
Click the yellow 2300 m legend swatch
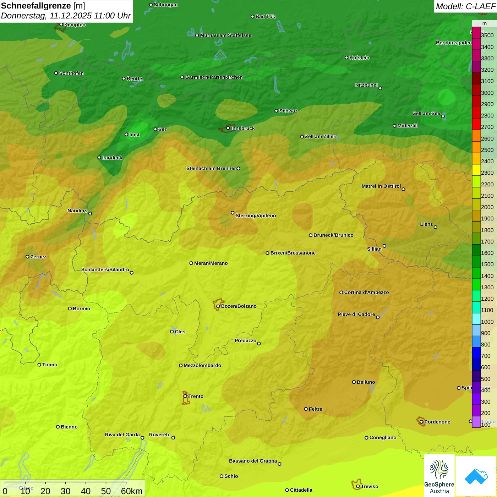[476, 170]
